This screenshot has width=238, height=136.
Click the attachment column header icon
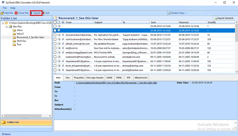click(63, 22)
